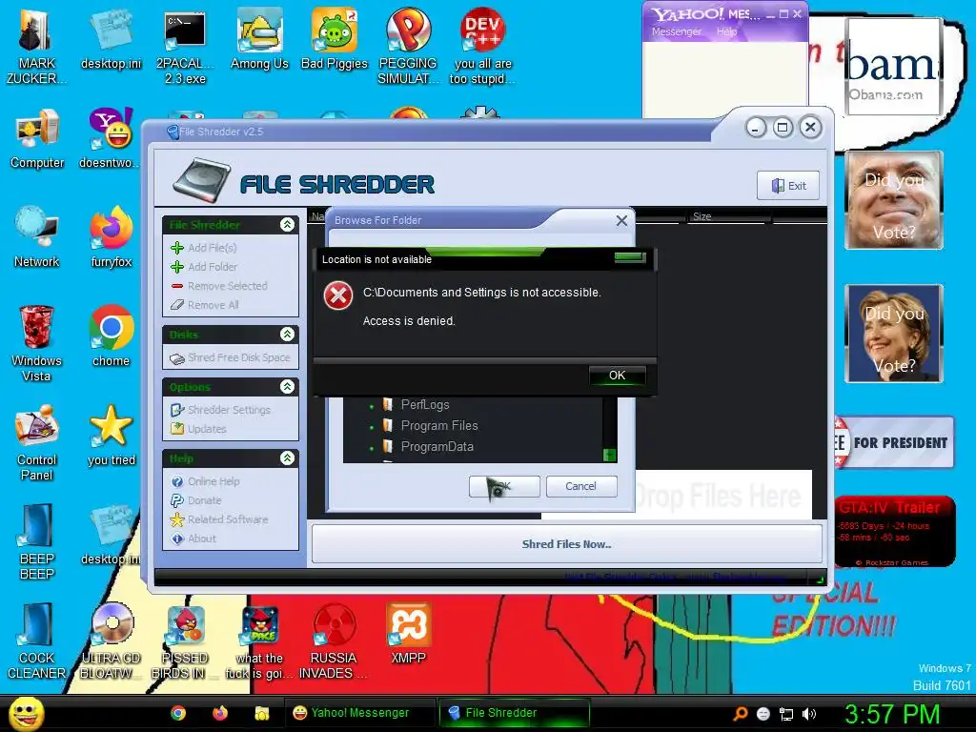Open the Angry Birds Space 'what the' icon
This screenshot has width=976, height=732.
coord(259,641)
